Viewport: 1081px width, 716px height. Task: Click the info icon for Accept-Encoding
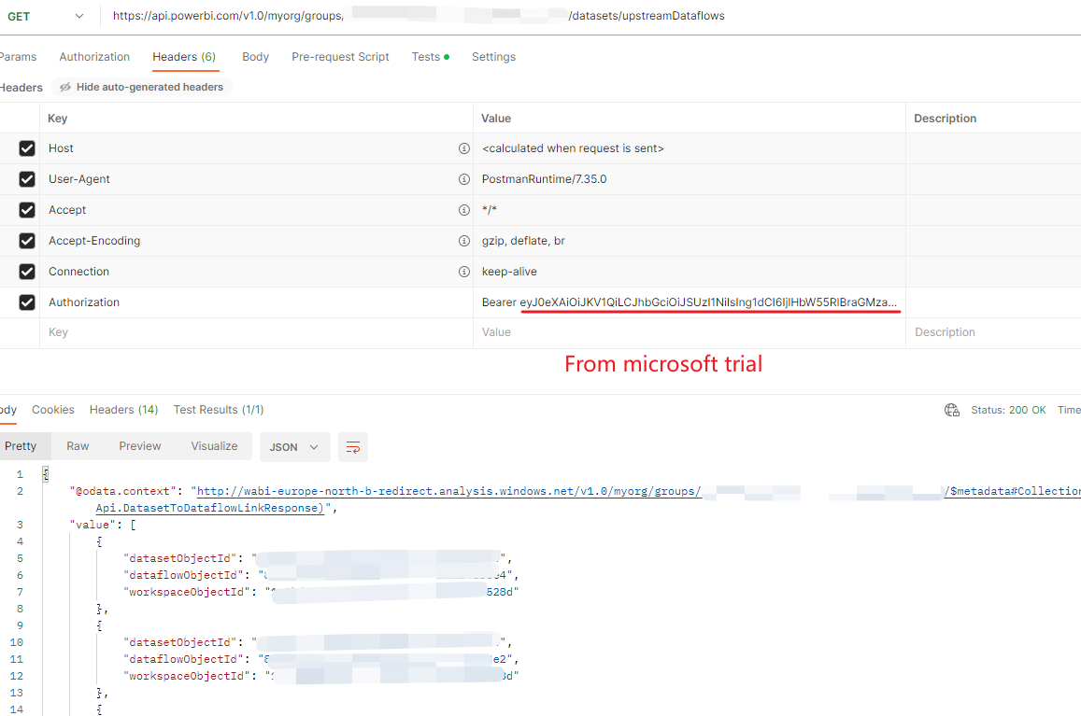click(464, 241)
